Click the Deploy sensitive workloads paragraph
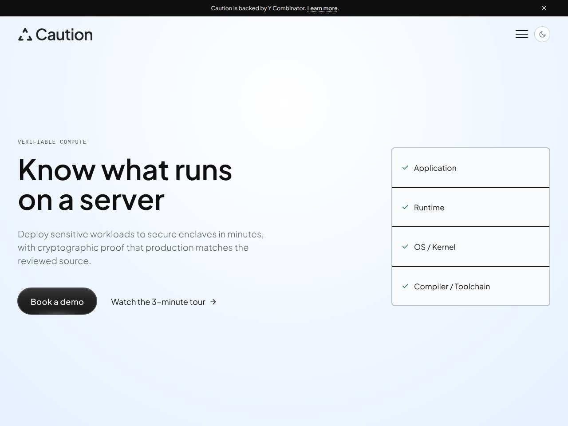Viewport: 568px width, 426px height. [x=141, y=248]
